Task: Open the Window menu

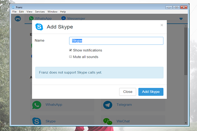Action: pyautogui.click(x=53, y=12)
